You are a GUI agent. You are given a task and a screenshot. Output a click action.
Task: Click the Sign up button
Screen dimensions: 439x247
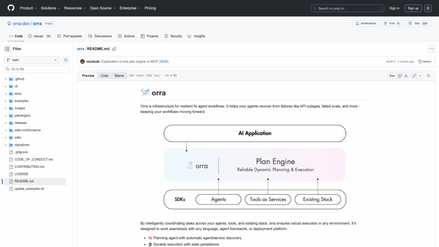[413, 8]
